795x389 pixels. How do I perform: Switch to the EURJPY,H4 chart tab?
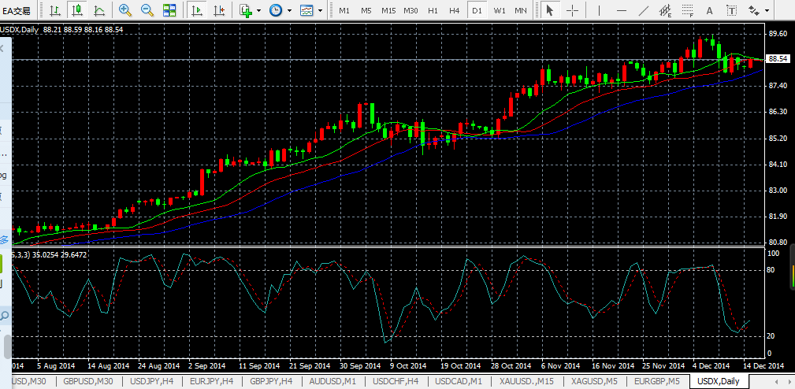211,381
